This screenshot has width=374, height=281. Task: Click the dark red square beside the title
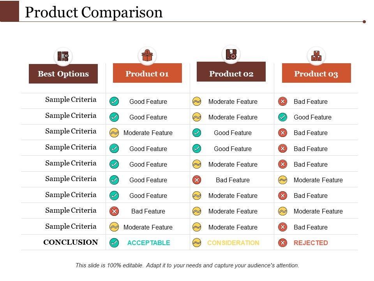pyautogui.click(x=9, y=11)
